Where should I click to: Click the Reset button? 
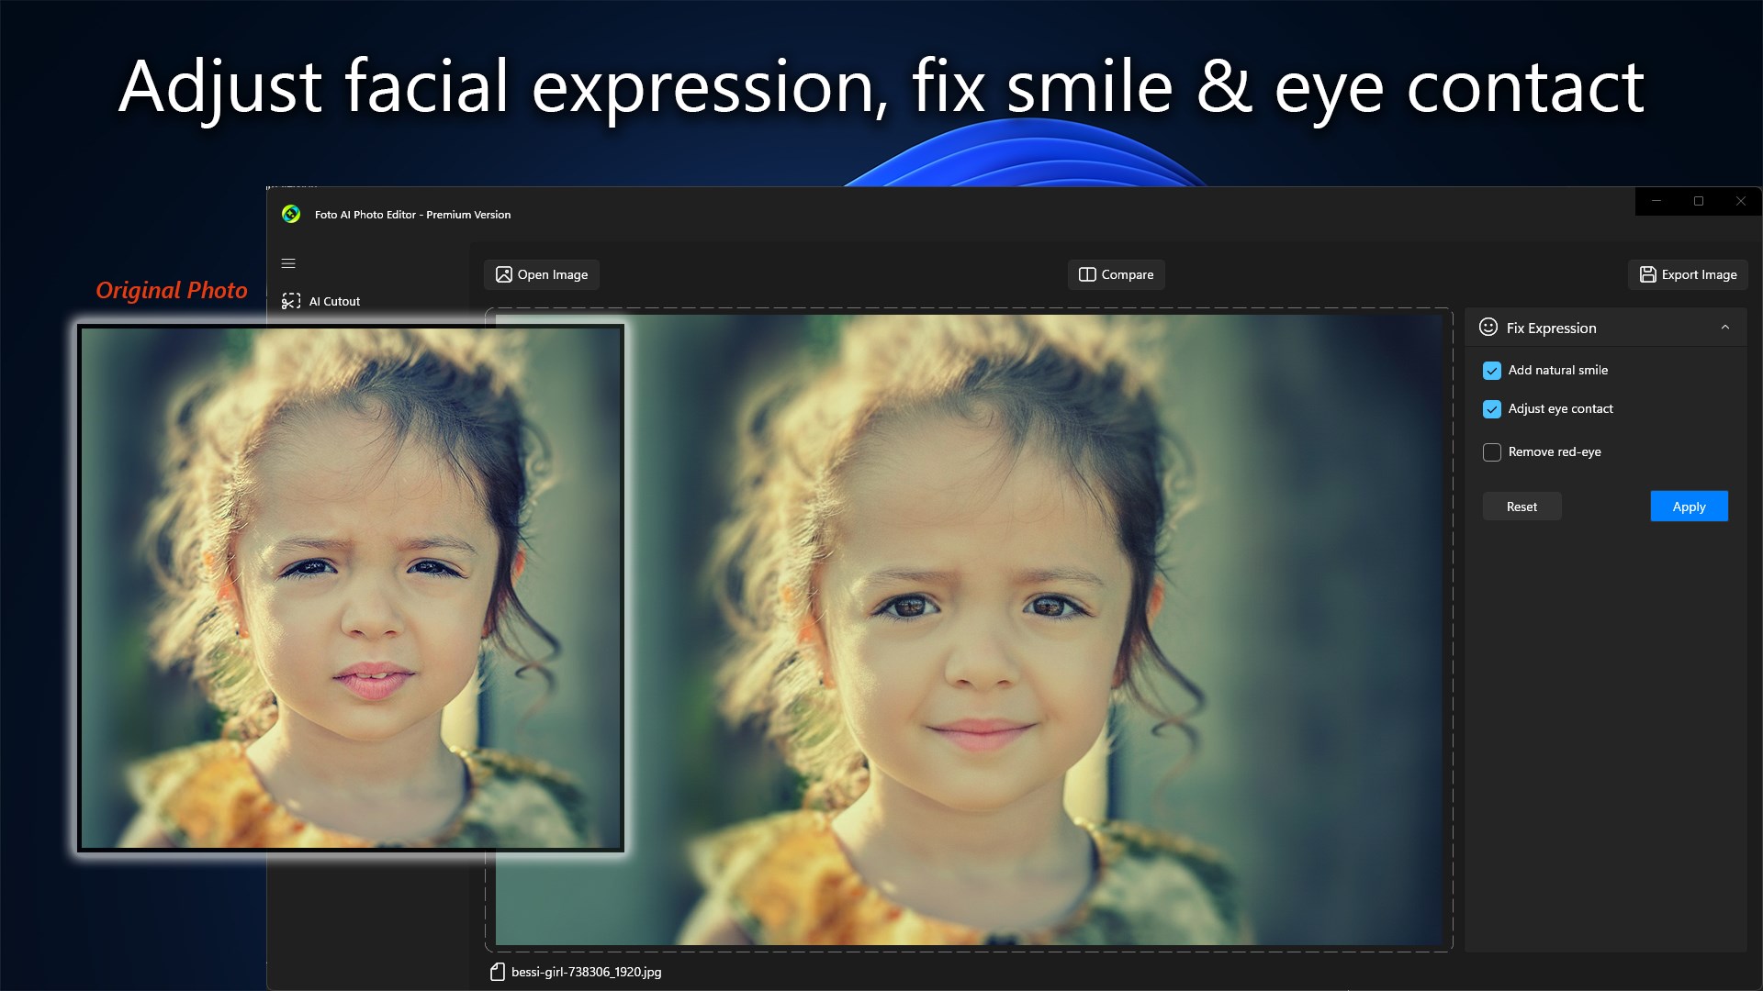click(x=1522, y=507)
